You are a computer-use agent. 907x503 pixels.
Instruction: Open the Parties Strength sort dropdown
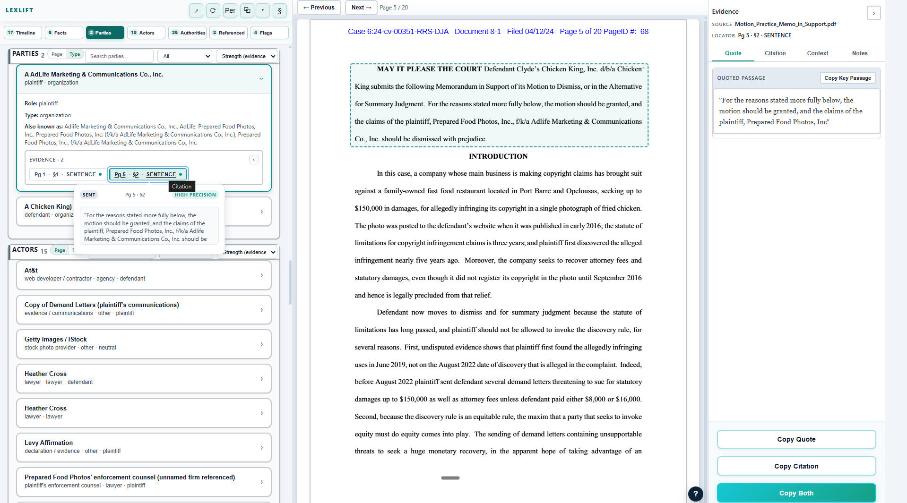(246, 56)
